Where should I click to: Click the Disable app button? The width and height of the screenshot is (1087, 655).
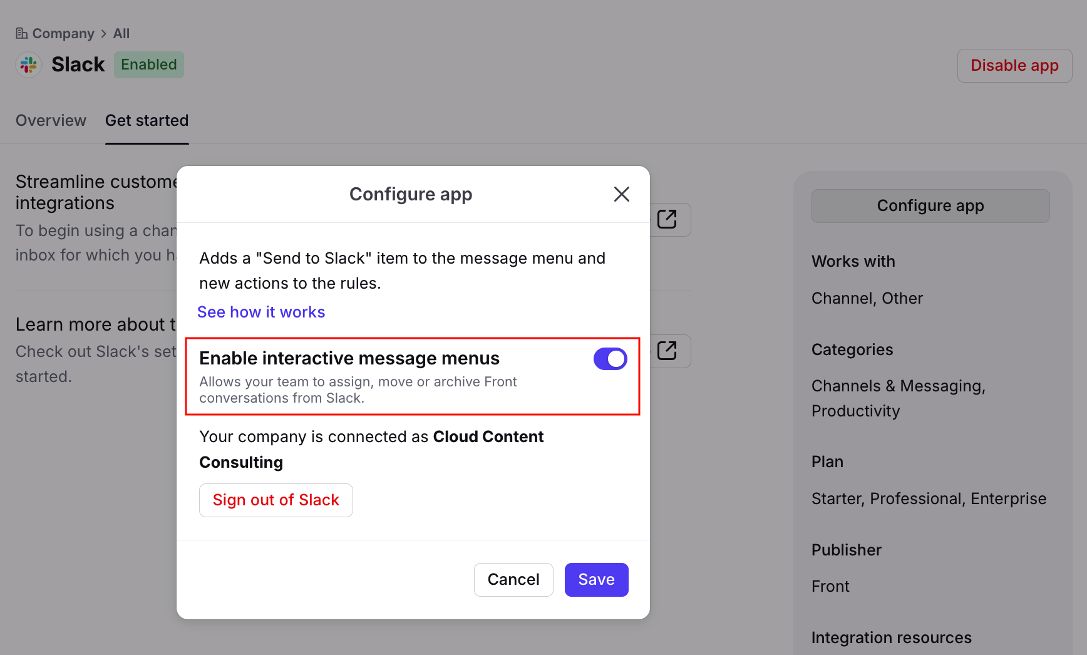click(1014, 66)
